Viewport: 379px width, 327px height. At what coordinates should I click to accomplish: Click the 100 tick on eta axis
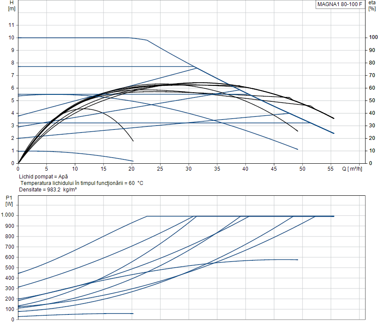coord(373,38)
